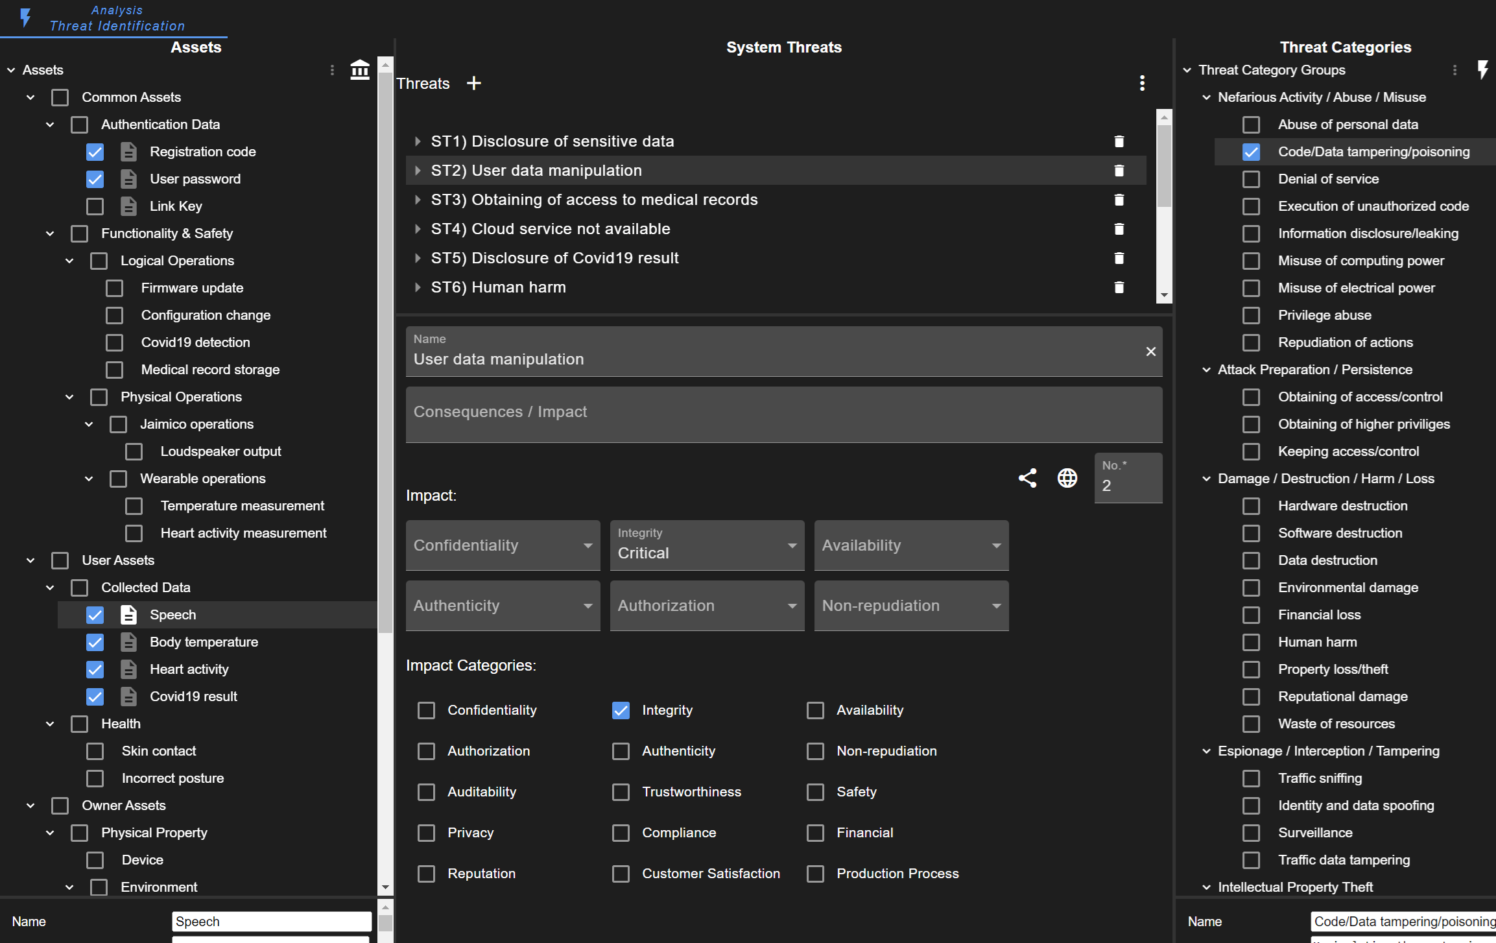Click the share/export icon for ST2

[1026, 478]
